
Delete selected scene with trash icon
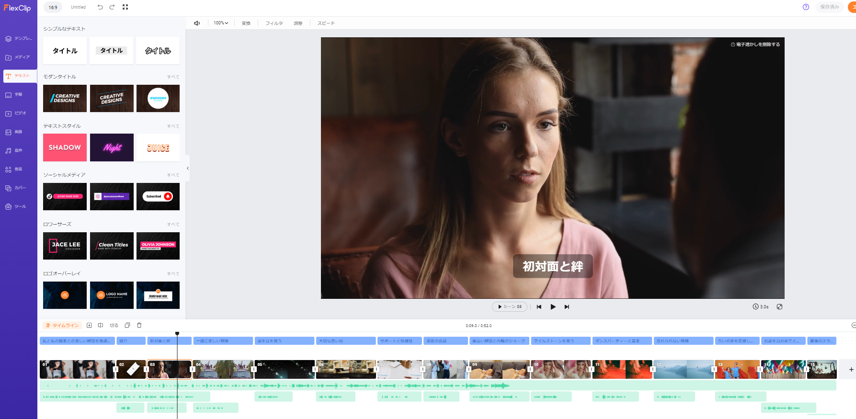(x=139, y=325)
